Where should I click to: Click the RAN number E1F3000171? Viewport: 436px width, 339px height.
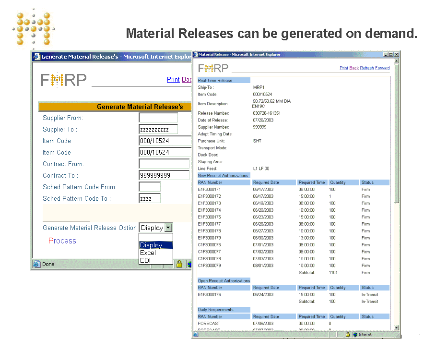209,189
